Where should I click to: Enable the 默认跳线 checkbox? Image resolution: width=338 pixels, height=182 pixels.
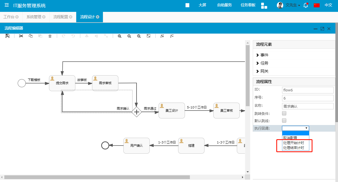(284, 120)
